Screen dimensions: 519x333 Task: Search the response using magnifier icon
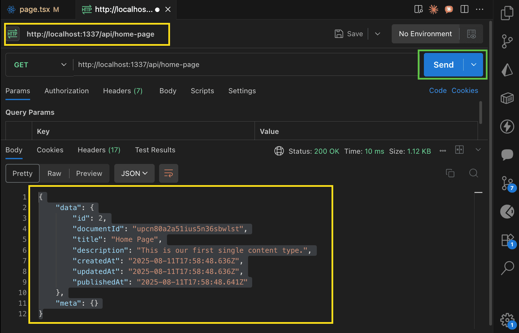[x=473, y=173]
